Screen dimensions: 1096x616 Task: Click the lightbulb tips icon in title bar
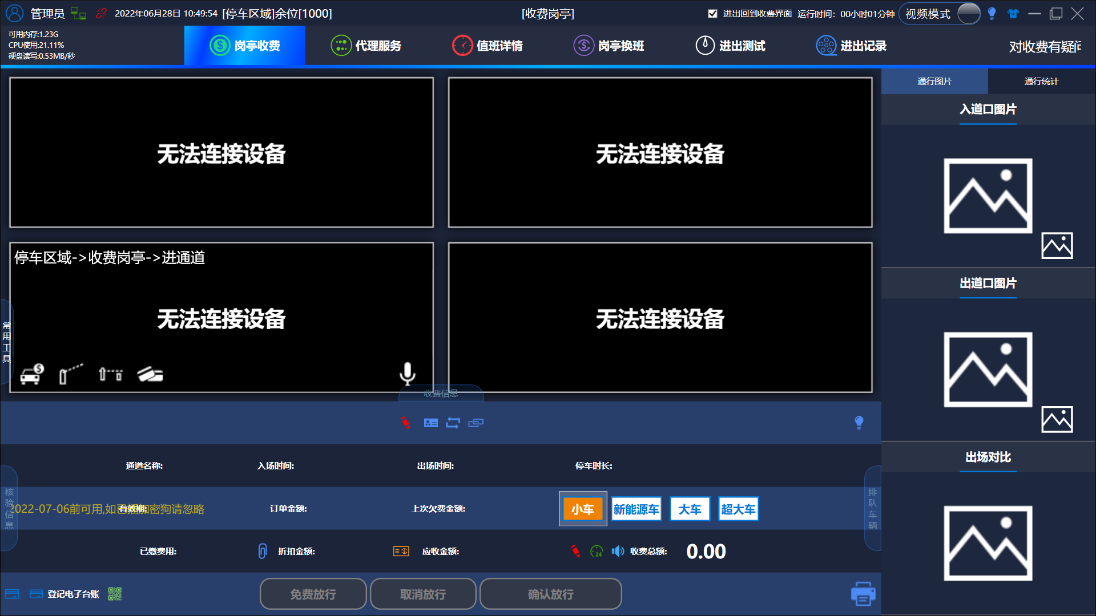pos(992,14)
